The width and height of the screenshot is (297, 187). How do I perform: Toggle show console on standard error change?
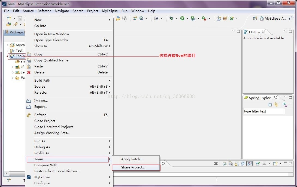click(250, 164)
